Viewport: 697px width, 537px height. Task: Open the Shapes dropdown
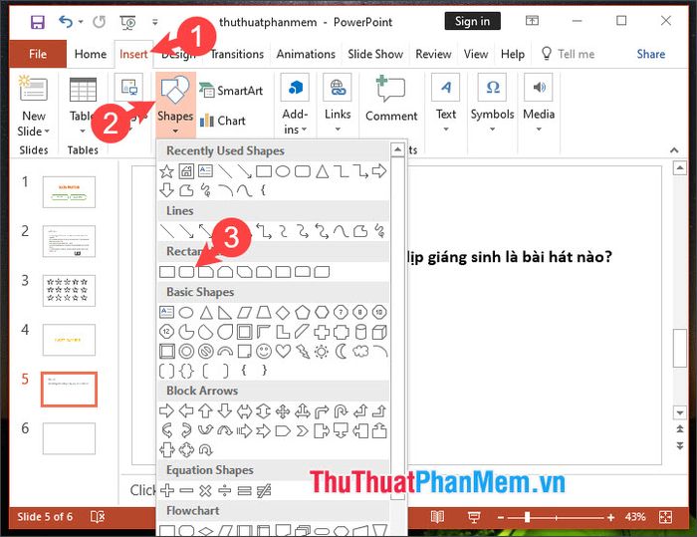click(174, 102)
